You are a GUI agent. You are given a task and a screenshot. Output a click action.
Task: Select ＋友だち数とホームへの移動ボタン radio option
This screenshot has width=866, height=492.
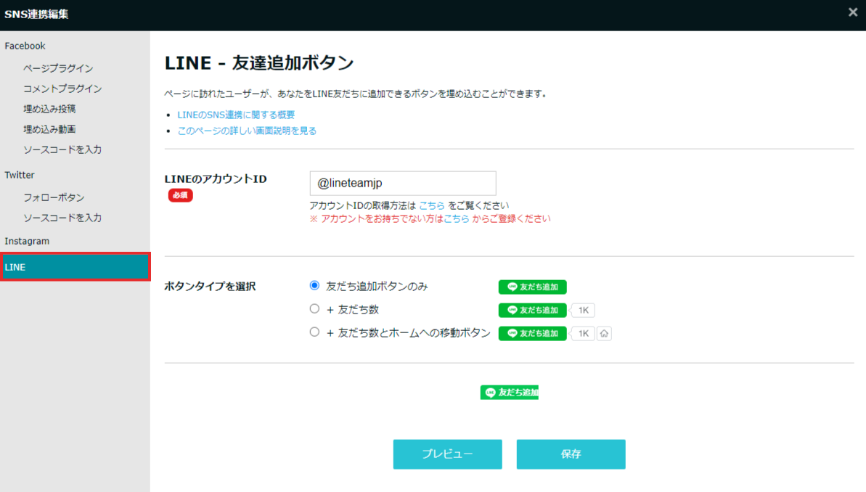(x=314, y=332)
